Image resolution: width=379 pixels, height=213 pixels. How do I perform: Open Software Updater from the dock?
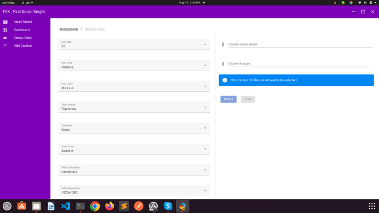(153, 206)
